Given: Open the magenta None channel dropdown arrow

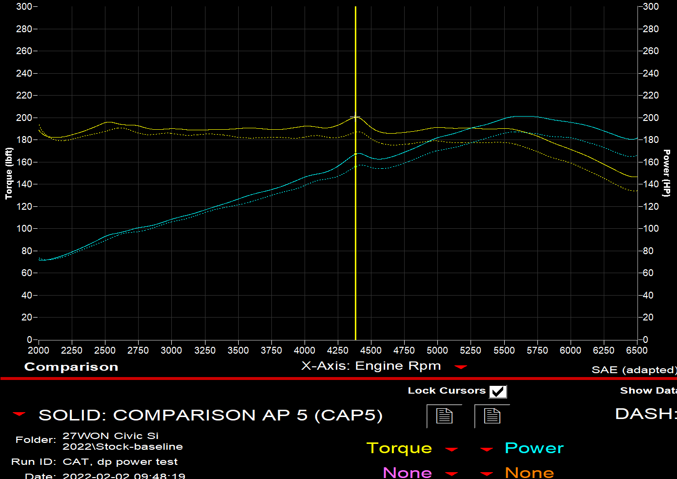Looking at the screenshot, I should [x=451, y=473].
